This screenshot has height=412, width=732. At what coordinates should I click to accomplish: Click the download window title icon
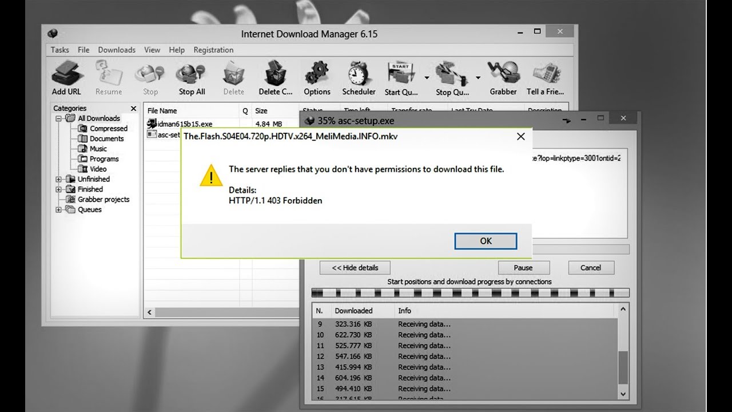(309, 121)
